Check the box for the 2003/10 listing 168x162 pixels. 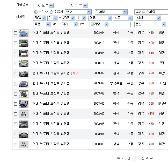(16, 43)
